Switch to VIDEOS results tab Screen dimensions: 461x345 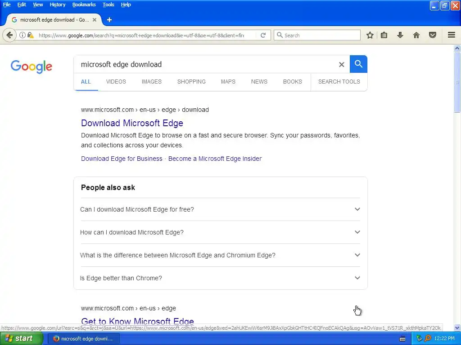[x=116, y=82]
